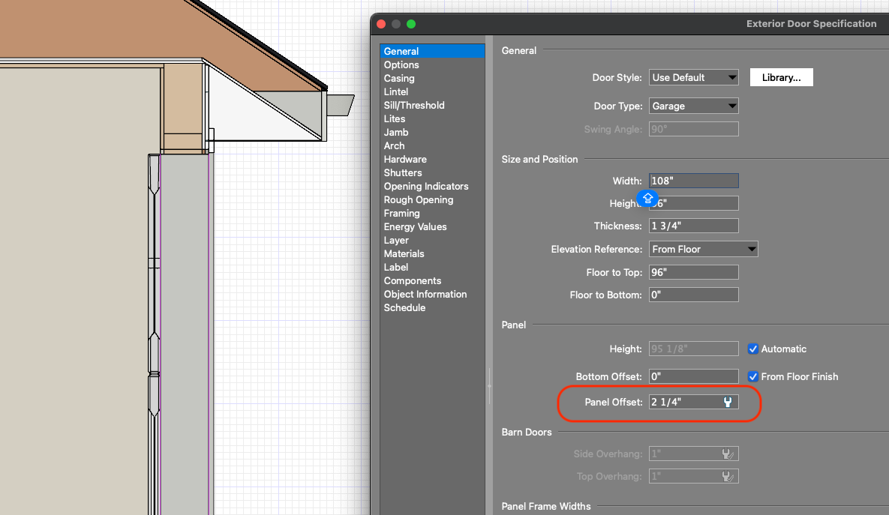Viewport: 889px width, 515px height.
Task: Expand the Door Type dropdown
Action: coord(693,106)
